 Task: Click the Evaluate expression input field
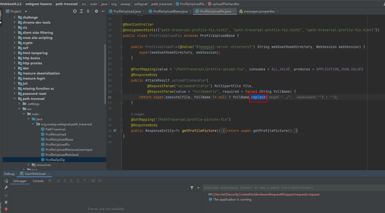click(x=294, y=188)
